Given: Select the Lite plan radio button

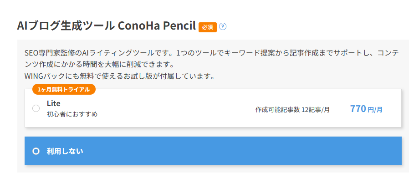Looking at the screenshot, I should click(36, 108).
